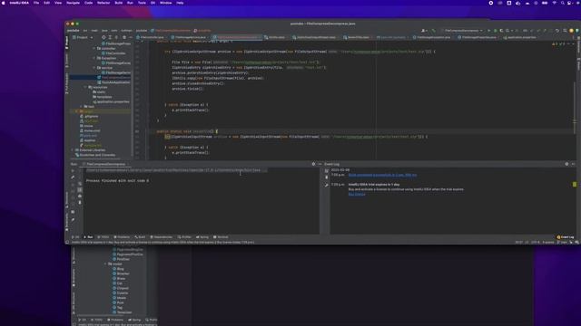The image size is (581, 326).
Task: Open the Dependencies tool tab
Action: (162, 237)
